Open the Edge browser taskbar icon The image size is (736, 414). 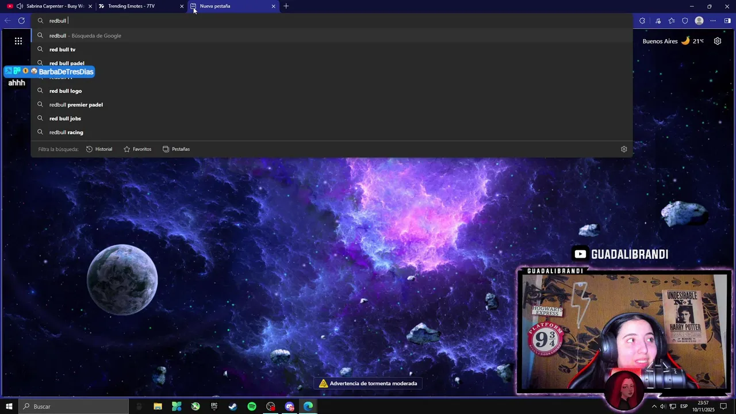[308, 407]
